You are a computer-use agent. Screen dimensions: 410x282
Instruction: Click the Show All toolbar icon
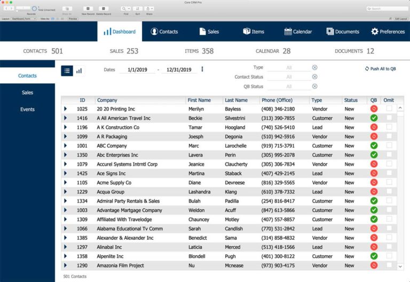pyautogui.click(x=67, y=9)
